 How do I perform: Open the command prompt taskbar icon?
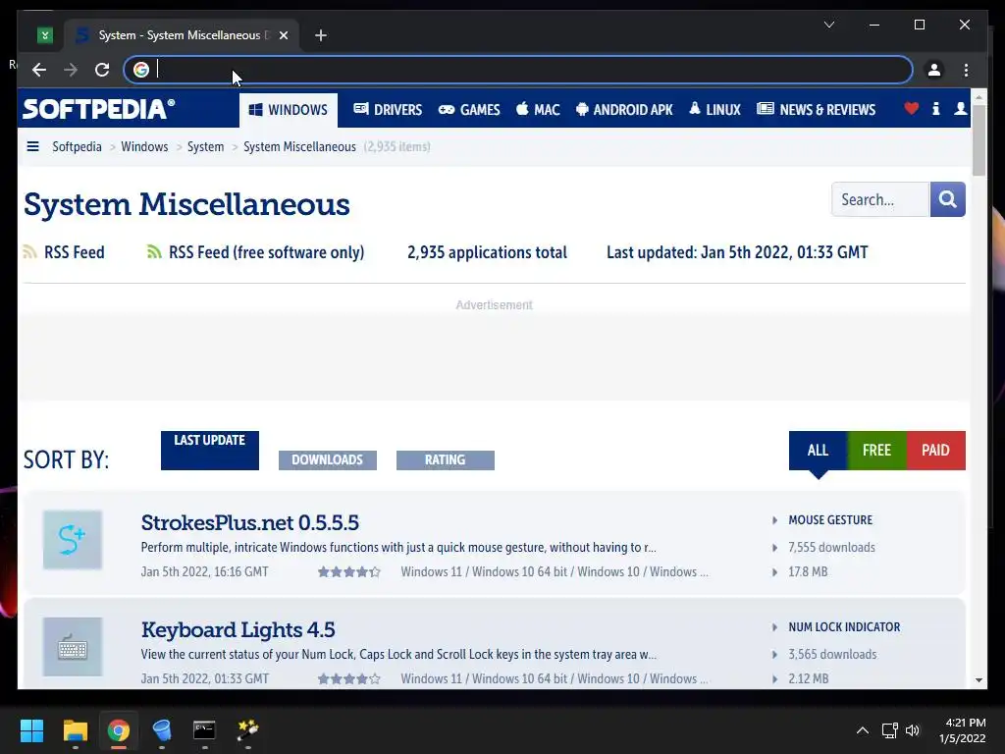pyautogui.click(x=204, y=730)
